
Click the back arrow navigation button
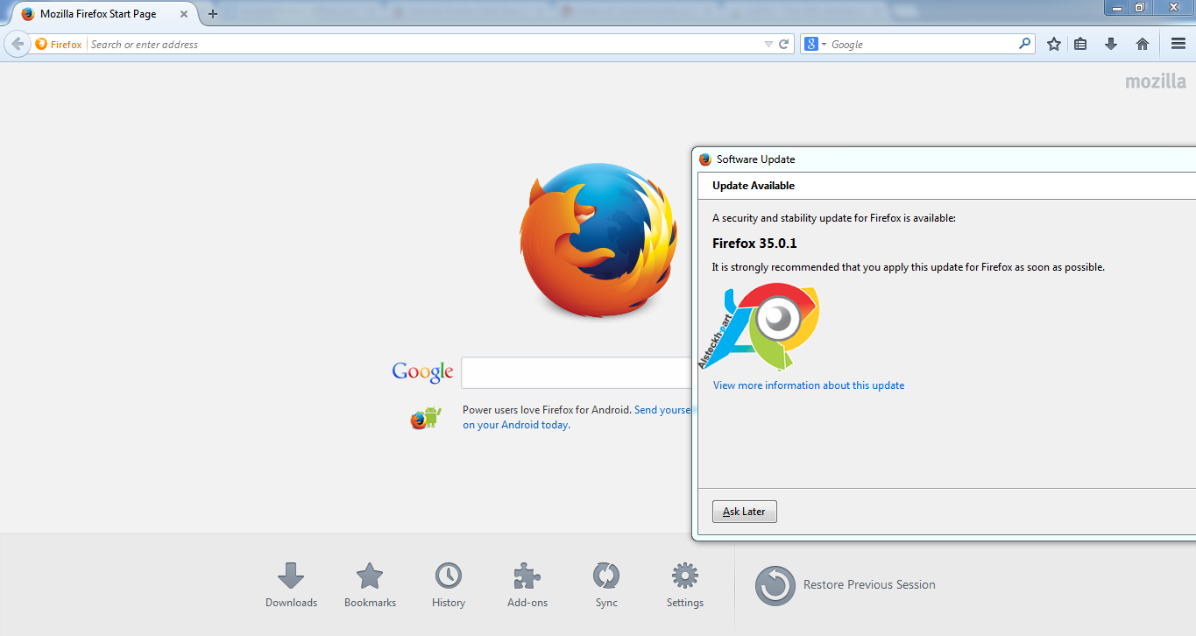click(18, 44)
